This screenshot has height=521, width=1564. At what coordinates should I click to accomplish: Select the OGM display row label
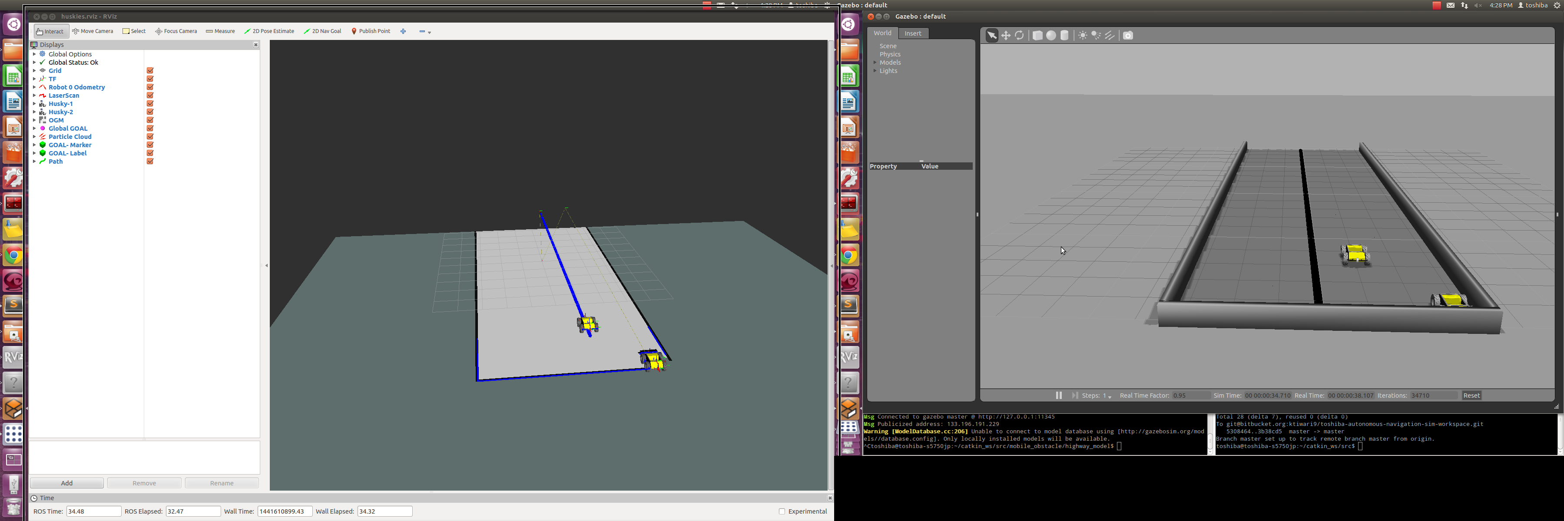point(56,120)
